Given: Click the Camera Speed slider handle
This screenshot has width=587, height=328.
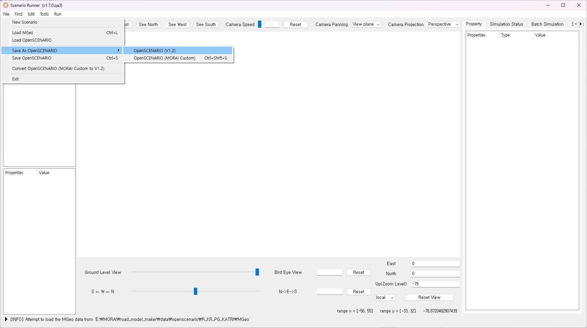Looking at the screenshot, I should click(260, 24).
